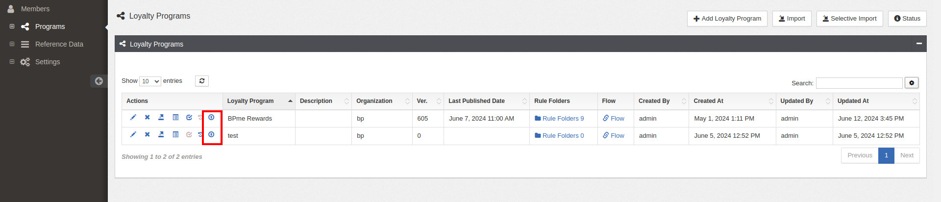The image size is (941, 202).
Task: Delete the test loyalty program
Action: click(x=147, y=134)
